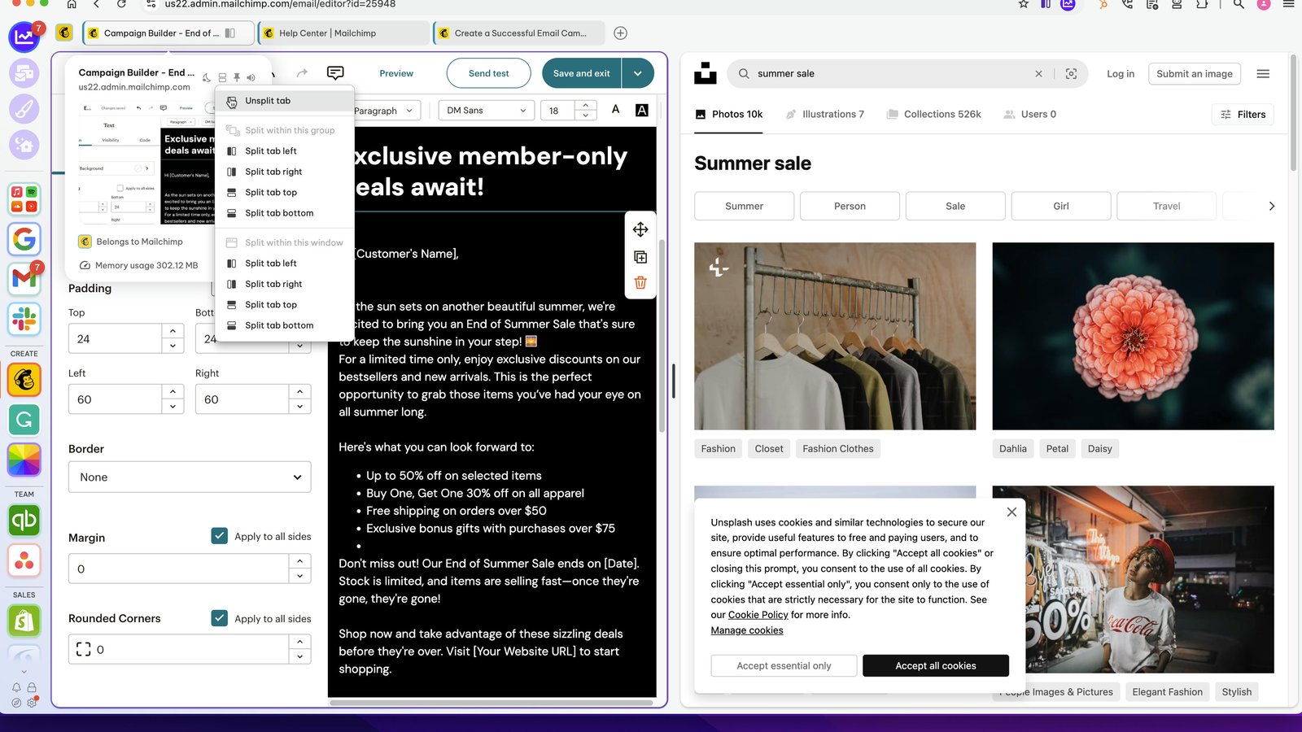The image size is (1302, 732).
Task: Show more topic chips with right chevron
Action: tap(1272, 207)
